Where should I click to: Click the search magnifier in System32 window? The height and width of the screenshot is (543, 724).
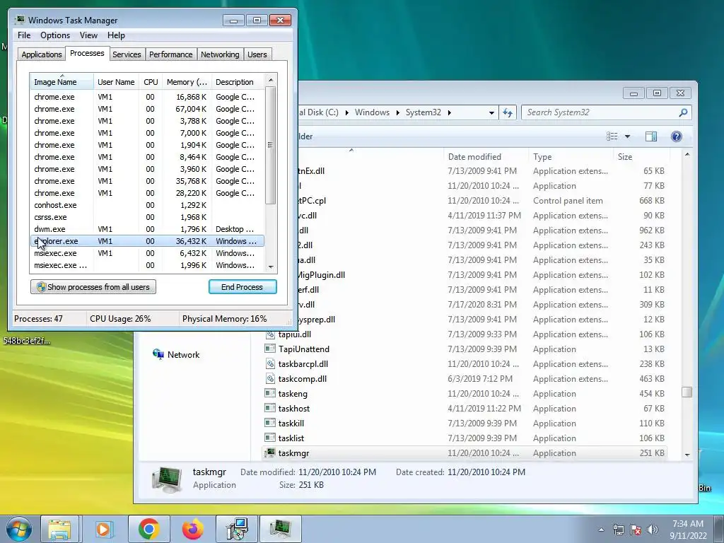pyautogui.click(x=683, y=112)
